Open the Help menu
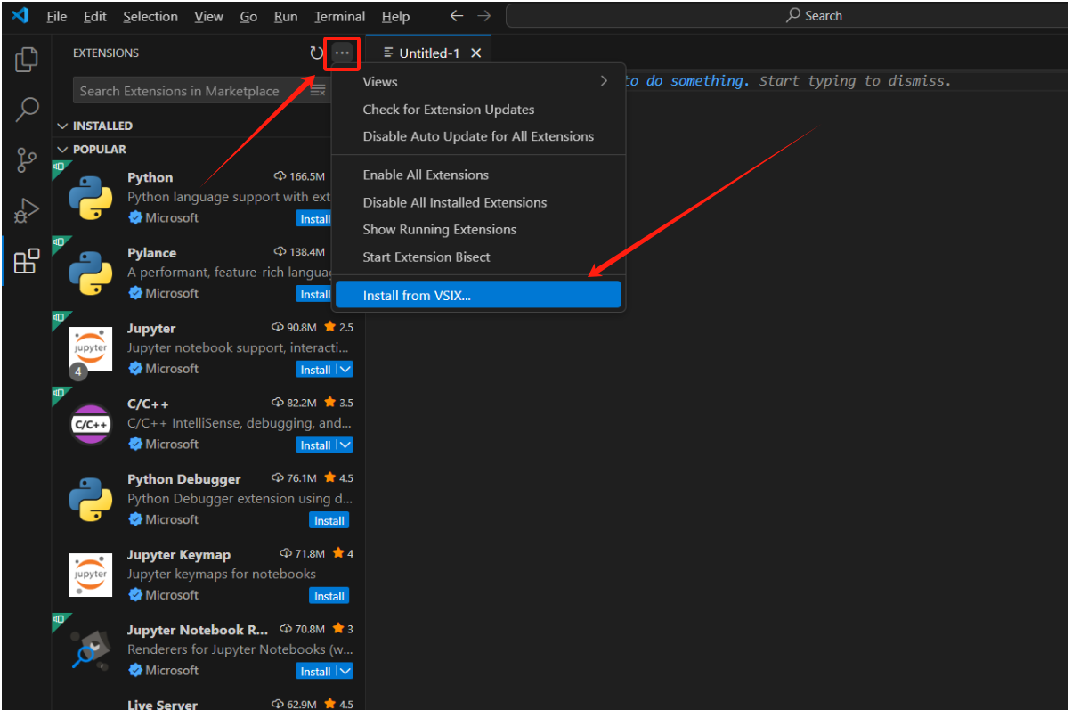This screenshot has height=710, width=1072. tap(395, 17)
